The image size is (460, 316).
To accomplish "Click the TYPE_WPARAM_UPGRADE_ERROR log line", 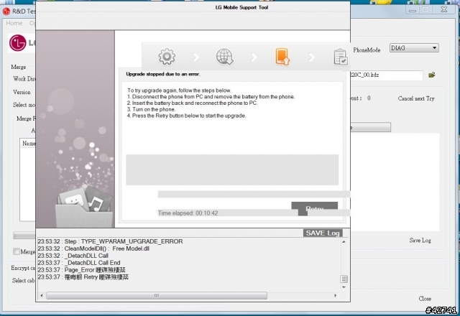I will (x=110, y=241).
